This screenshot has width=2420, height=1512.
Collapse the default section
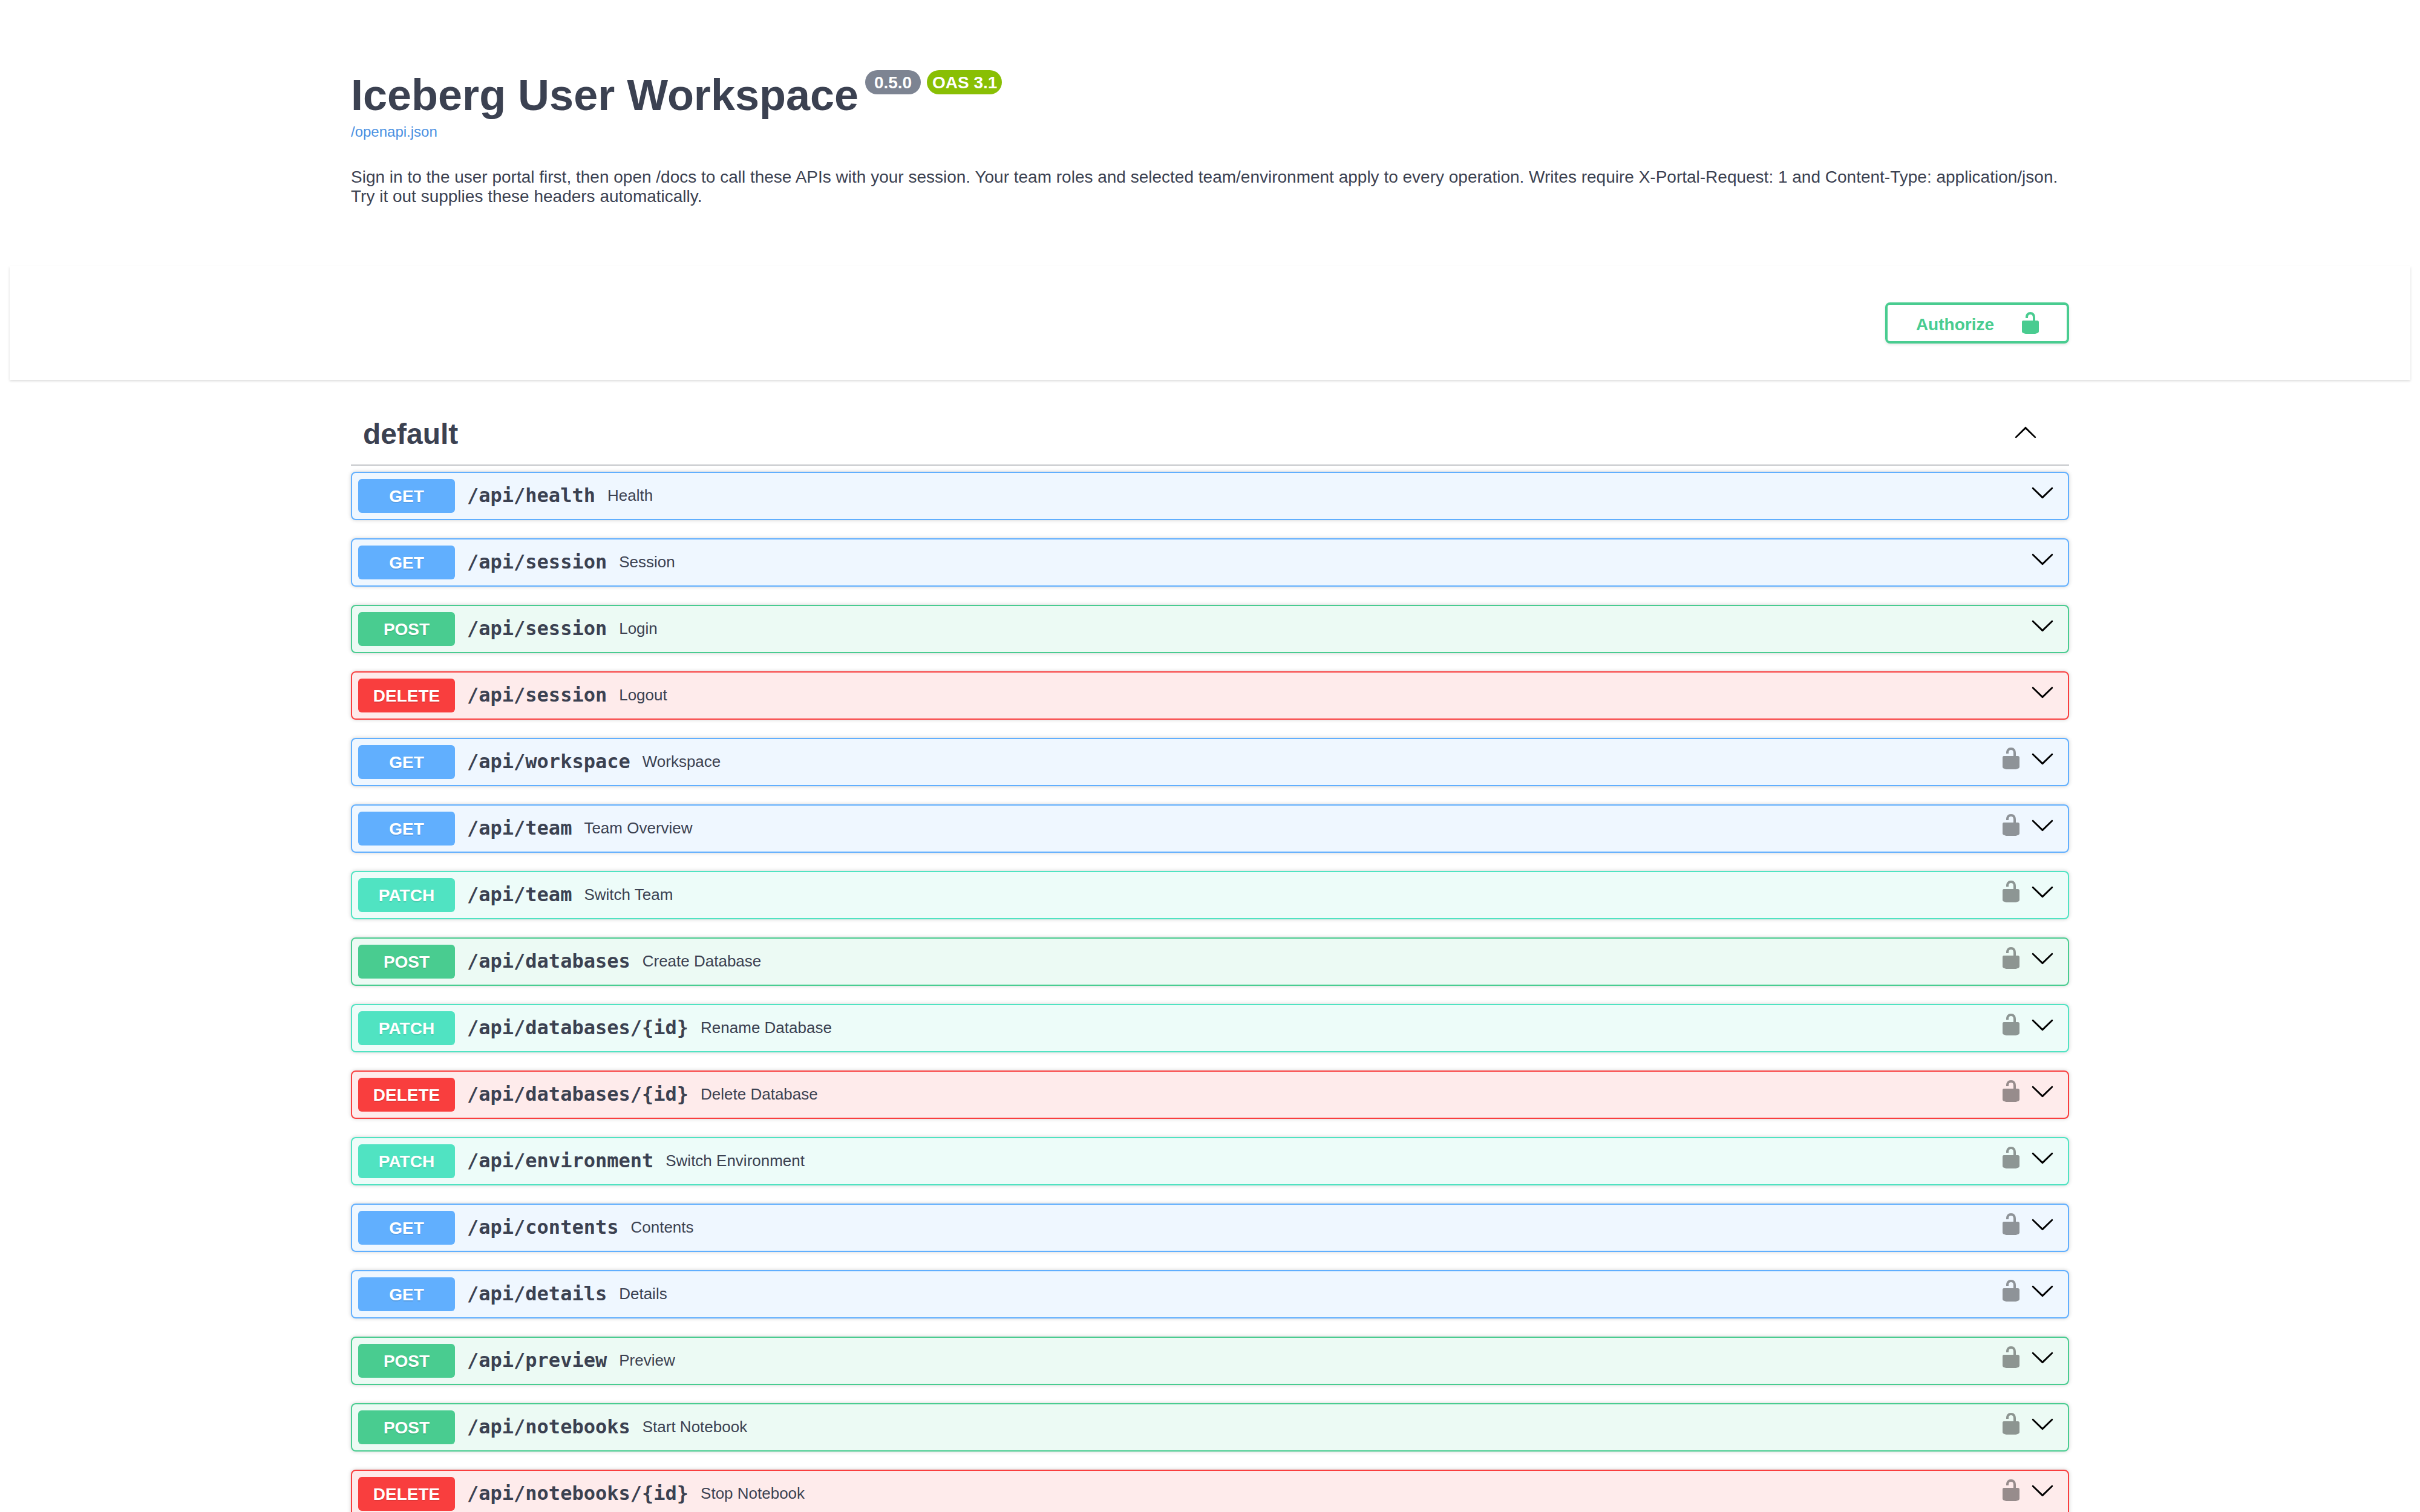click(2025, 433)
